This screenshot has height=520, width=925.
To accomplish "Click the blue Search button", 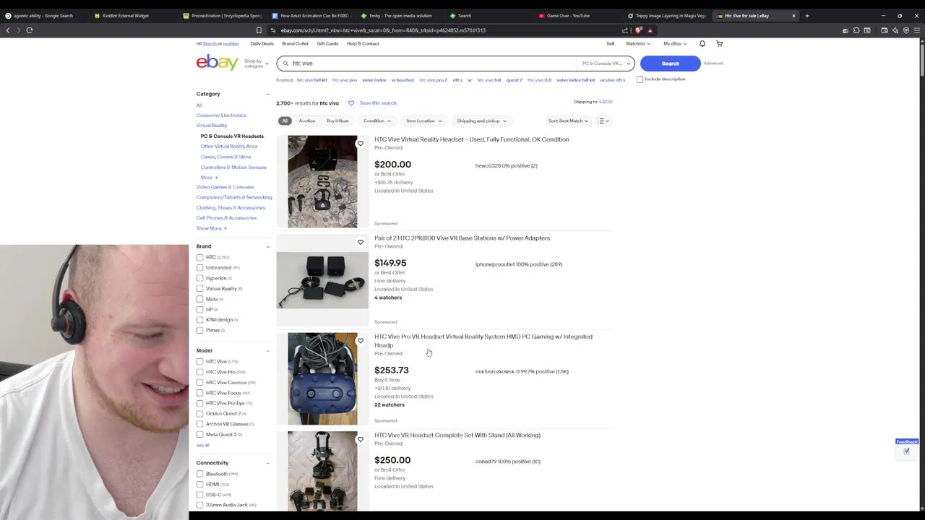I will [670, 64].
